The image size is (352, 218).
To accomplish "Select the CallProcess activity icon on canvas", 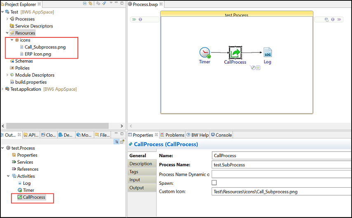I will click(235, 53).
